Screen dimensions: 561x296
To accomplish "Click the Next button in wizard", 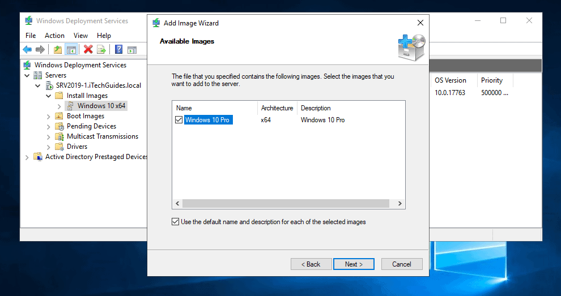I will tap(352, 264).
